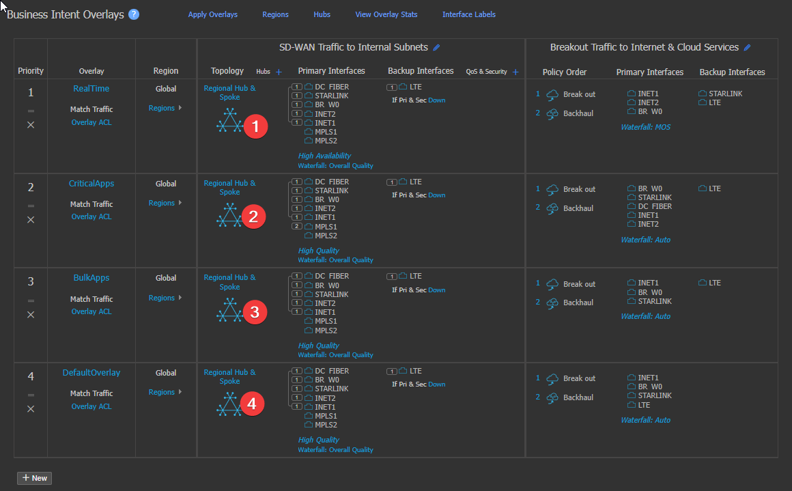Click CriticalApps breakout DC FIBER interface
792x491 pixels.
click(649, 206)
